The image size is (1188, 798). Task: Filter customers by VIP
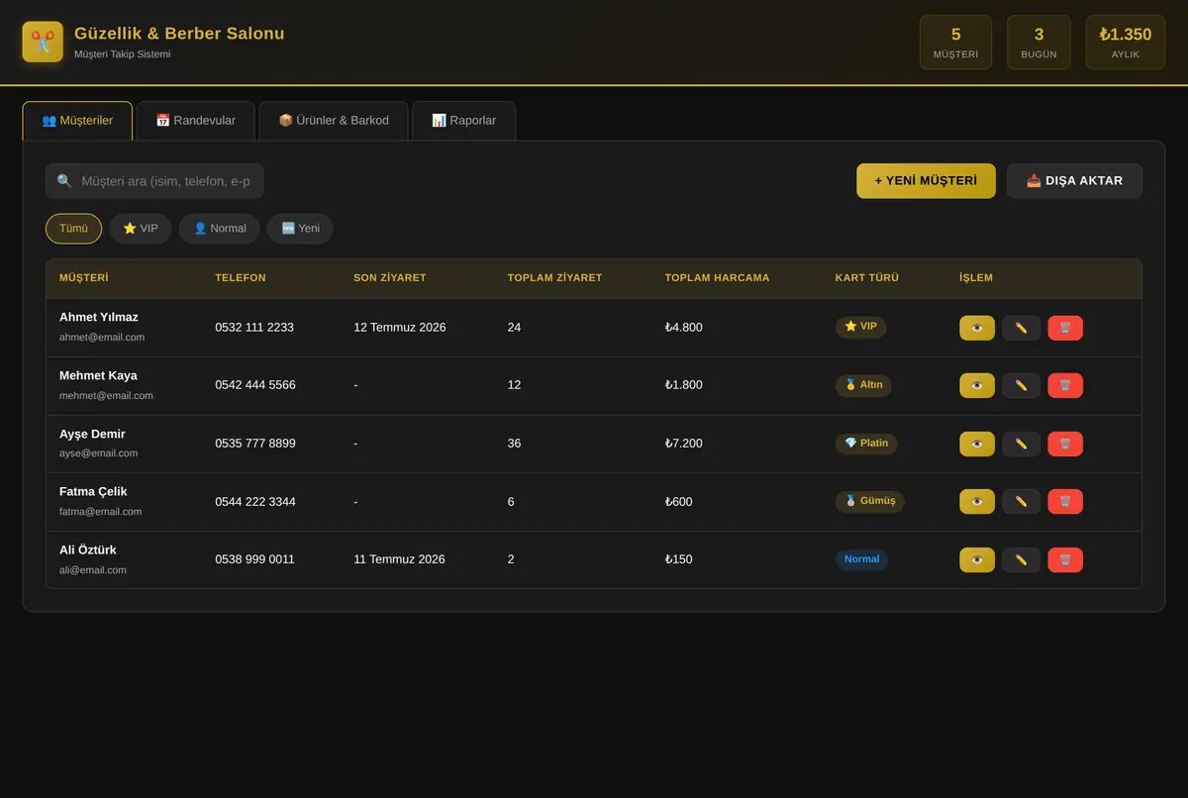(x=141, y=229)
